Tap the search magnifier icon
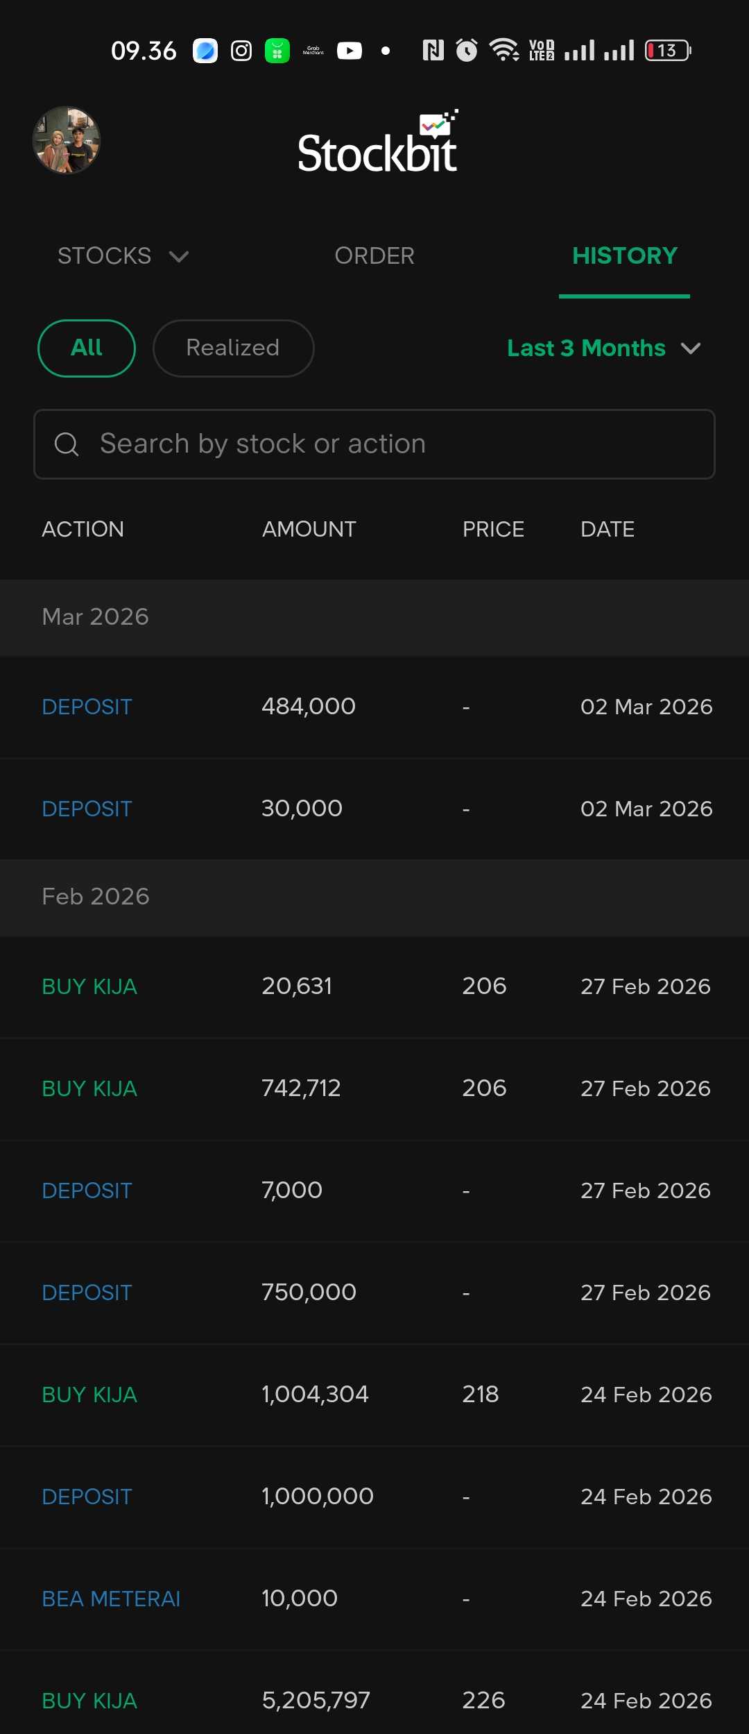The image size is (749, 1734). coord(67,444)
